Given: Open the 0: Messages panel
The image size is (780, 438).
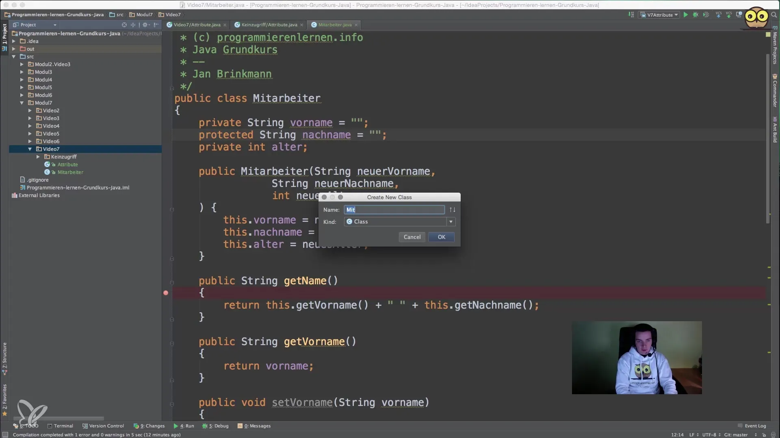Looking at the screenshot, I should [x=254, y=426].
